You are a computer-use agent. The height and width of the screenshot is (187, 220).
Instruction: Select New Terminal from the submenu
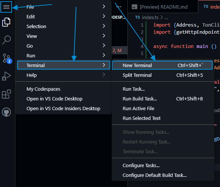pos(162,65)
